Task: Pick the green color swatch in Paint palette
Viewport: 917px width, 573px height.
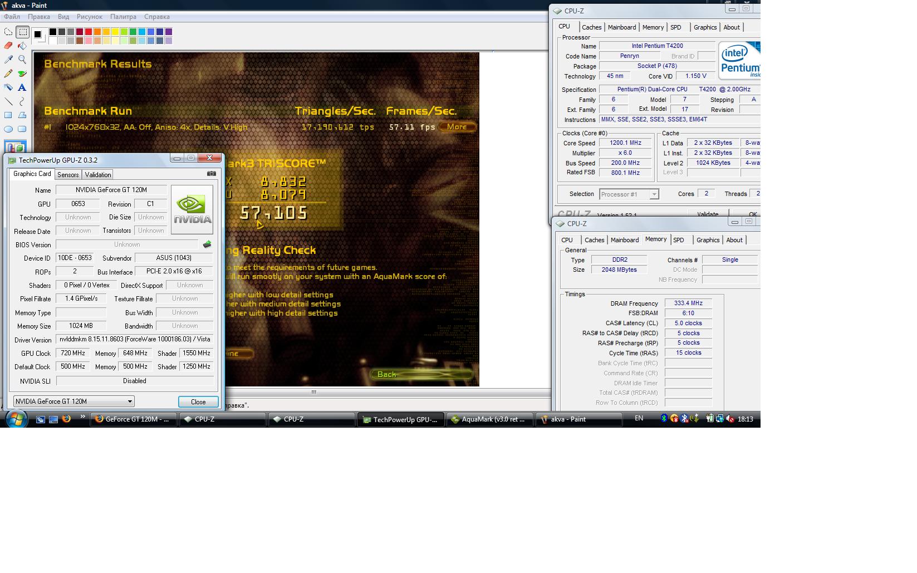Action: pyautogui.click(x=133, y=32)
